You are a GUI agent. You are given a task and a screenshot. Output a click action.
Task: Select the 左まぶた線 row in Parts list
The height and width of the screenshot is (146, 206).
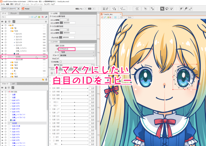click(x=19, y=59)
